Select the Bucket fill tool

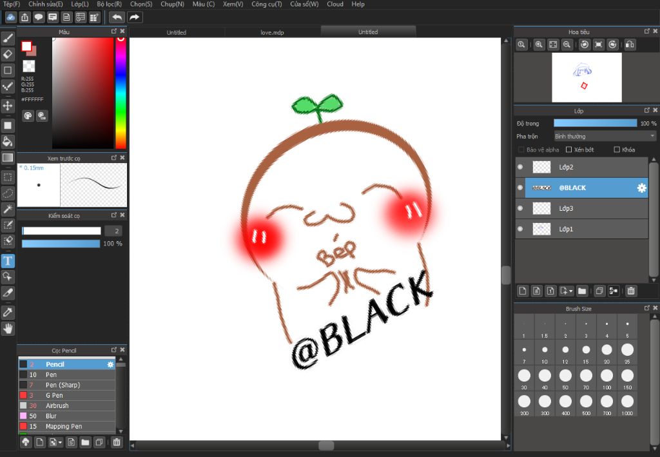[x=8, y=141]
